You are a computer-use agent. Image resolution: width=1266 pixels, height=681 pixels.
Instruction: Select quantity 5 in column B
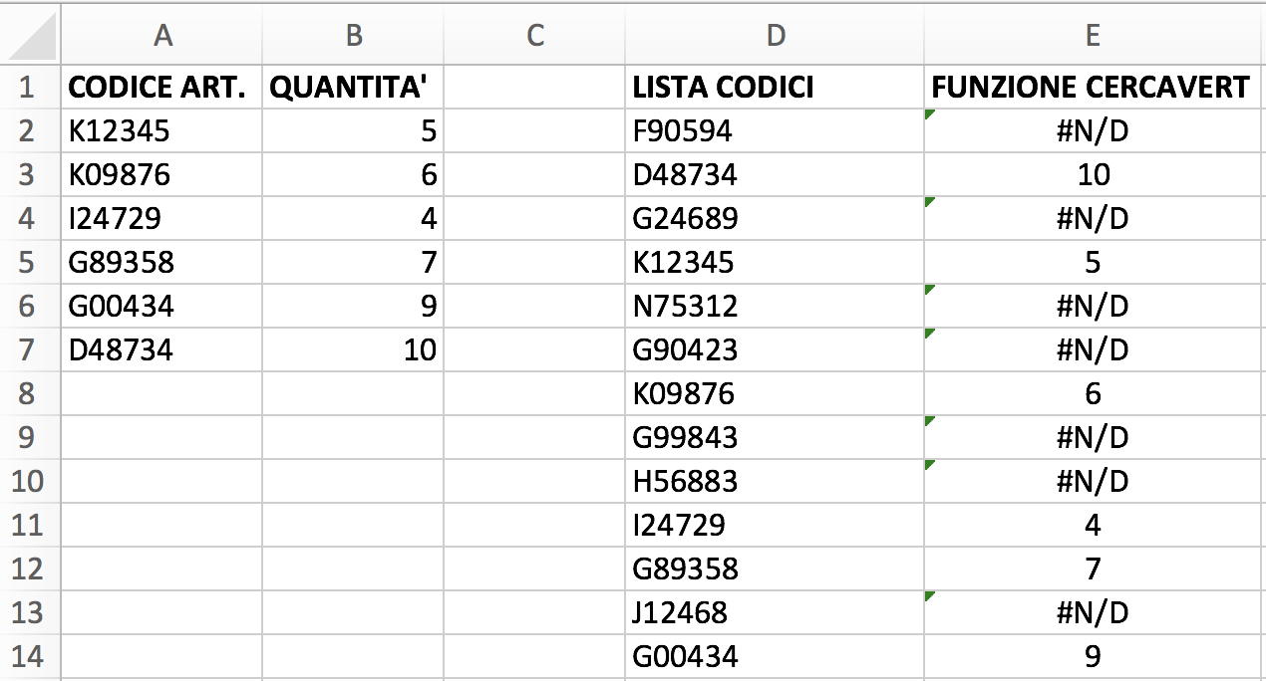point(354,131)
